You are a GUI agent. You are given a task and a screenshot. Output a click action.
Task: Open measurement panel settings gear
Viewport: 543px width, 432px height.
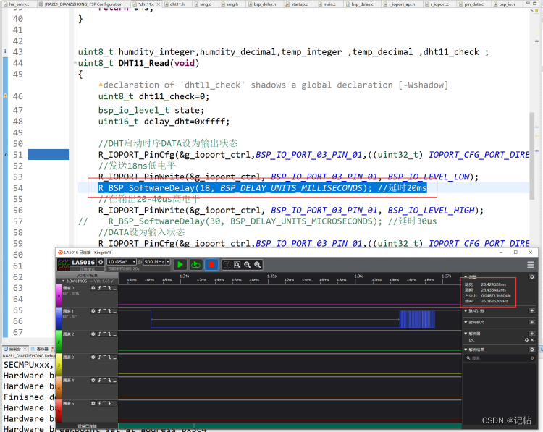pos(531,277)
